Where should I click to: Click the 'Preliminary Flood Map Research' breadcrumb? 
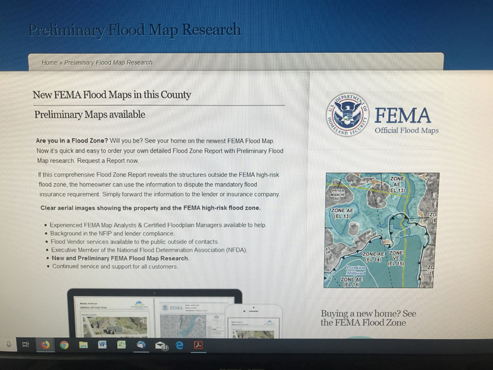coord(108,63)
